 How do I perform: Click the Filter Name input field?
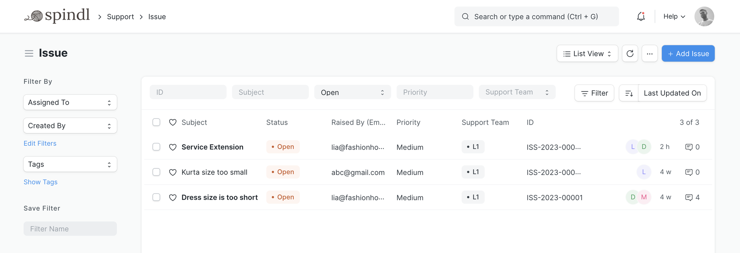pyautogui.click(x=70, y=229)
